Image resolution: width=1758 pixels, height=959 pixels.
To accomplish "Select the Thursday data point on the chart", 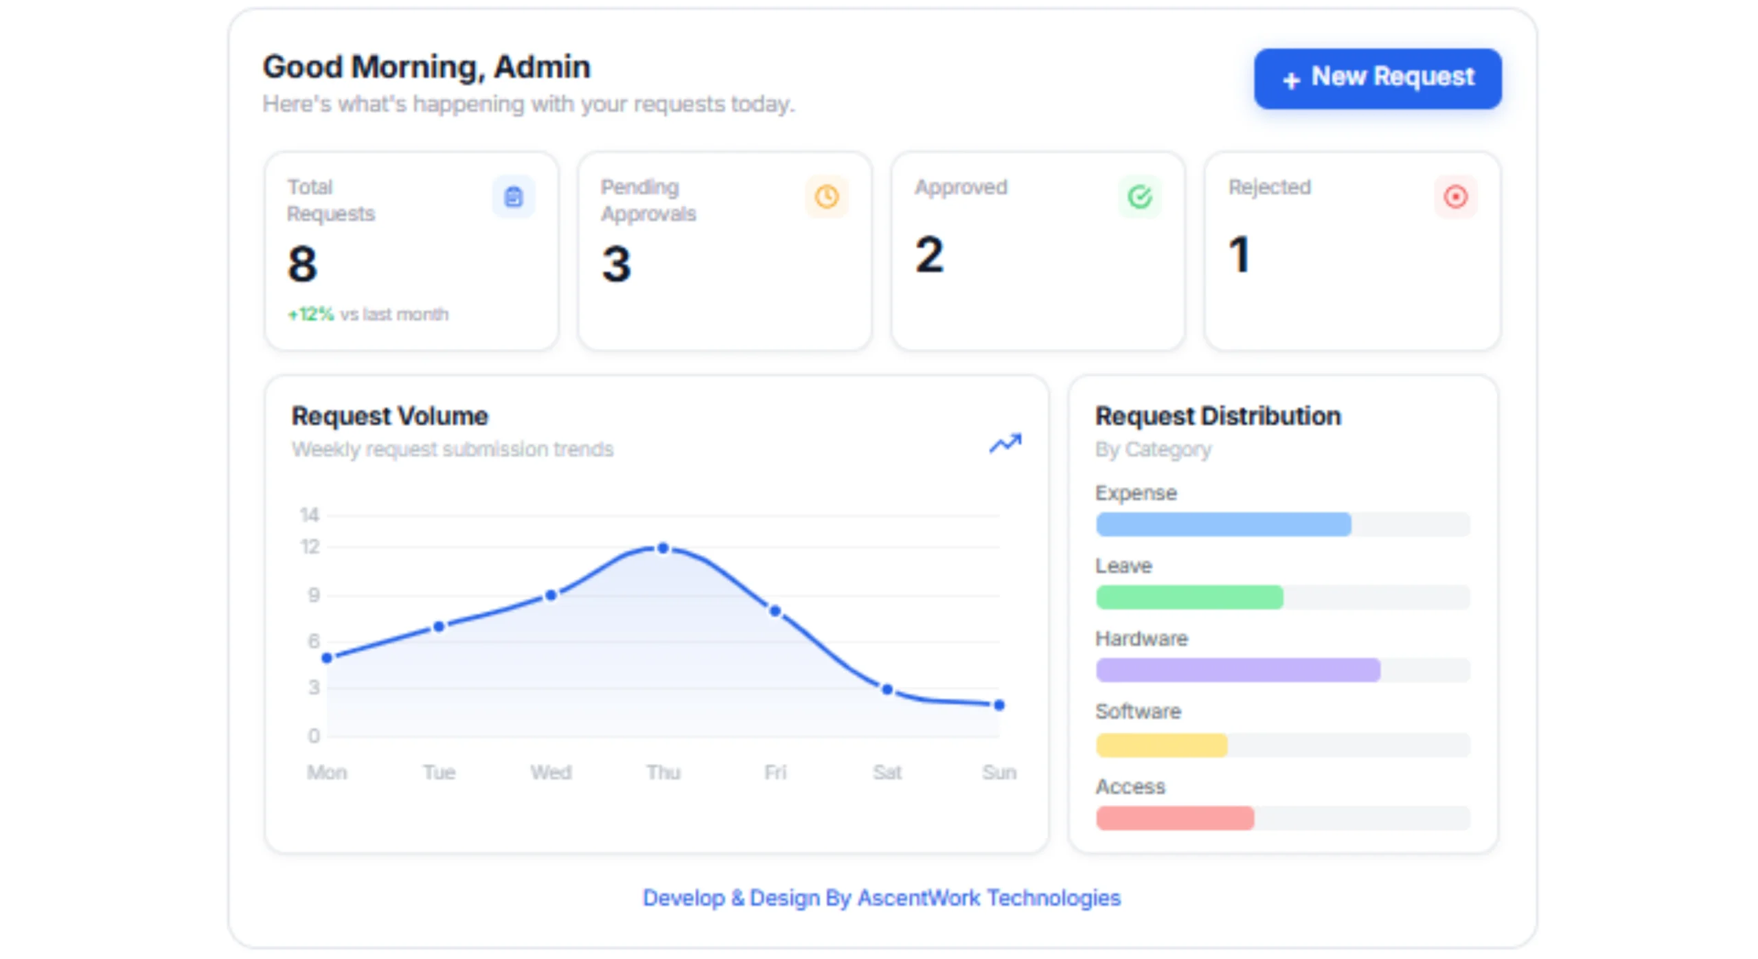I will coord(663,548).
